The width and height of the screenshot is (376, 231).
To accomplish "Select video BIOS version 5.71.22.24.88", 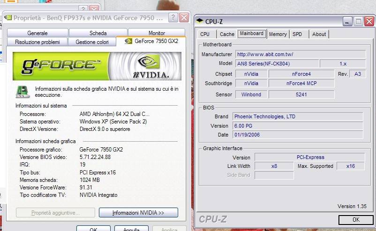I will click(x=95, y=157).
